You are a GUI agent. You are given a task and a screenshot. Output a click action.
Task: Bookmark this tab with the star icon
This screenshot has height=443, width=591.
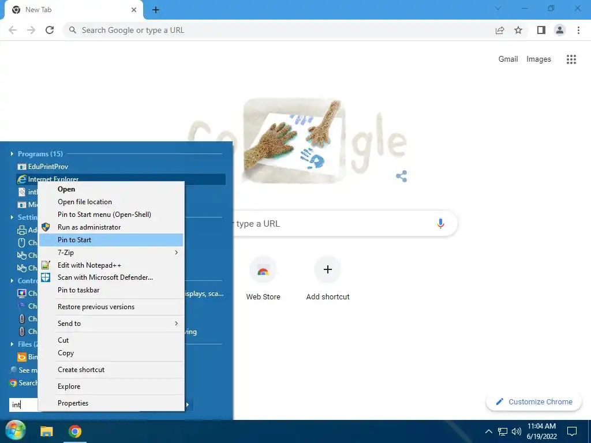click(518, 30)
